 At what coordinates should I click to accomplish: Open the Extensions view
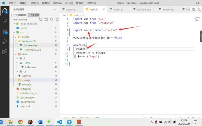(x=5, y=52)
